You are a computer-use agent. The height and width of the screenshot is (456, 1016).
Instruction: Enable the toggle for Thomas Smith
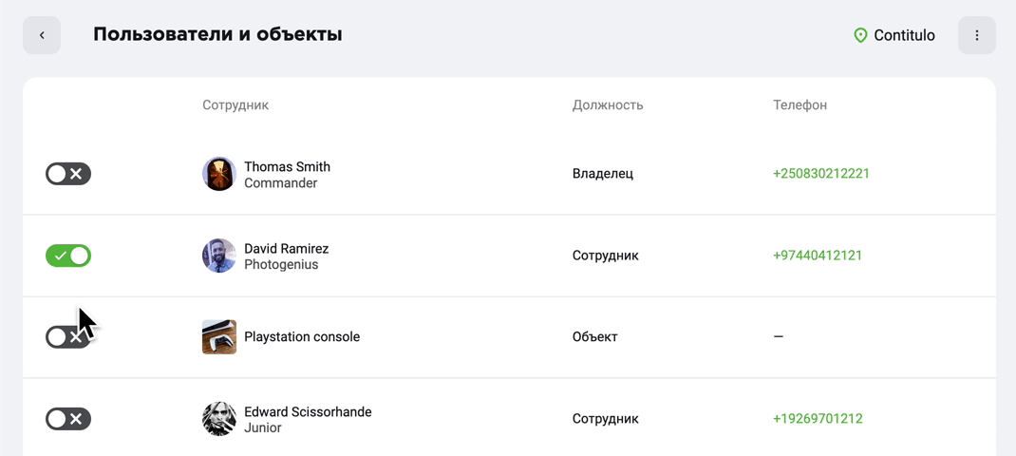pyautogui.click(x=68, y=174)
